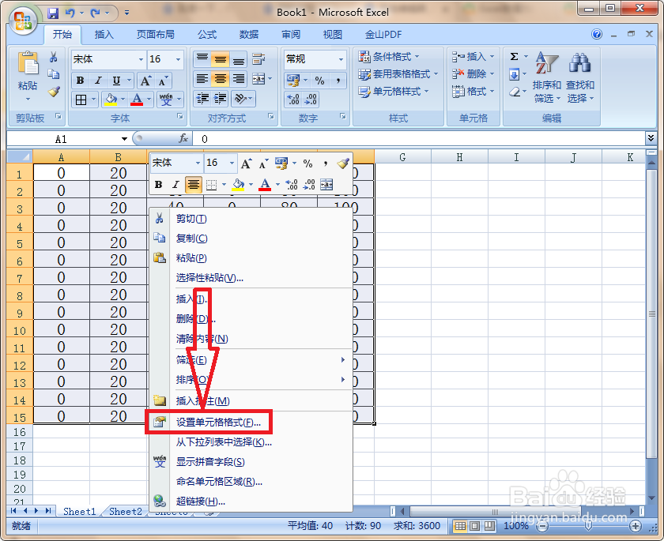Click the select-all corner box
The width and height of the screenshot is (664, 541).
pos(20,157)
